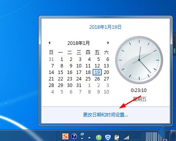Image resolution: width=176 pixels, height=141 pixels.
Task: Click the power plug battery tray icon
Action: click(117, 138)
